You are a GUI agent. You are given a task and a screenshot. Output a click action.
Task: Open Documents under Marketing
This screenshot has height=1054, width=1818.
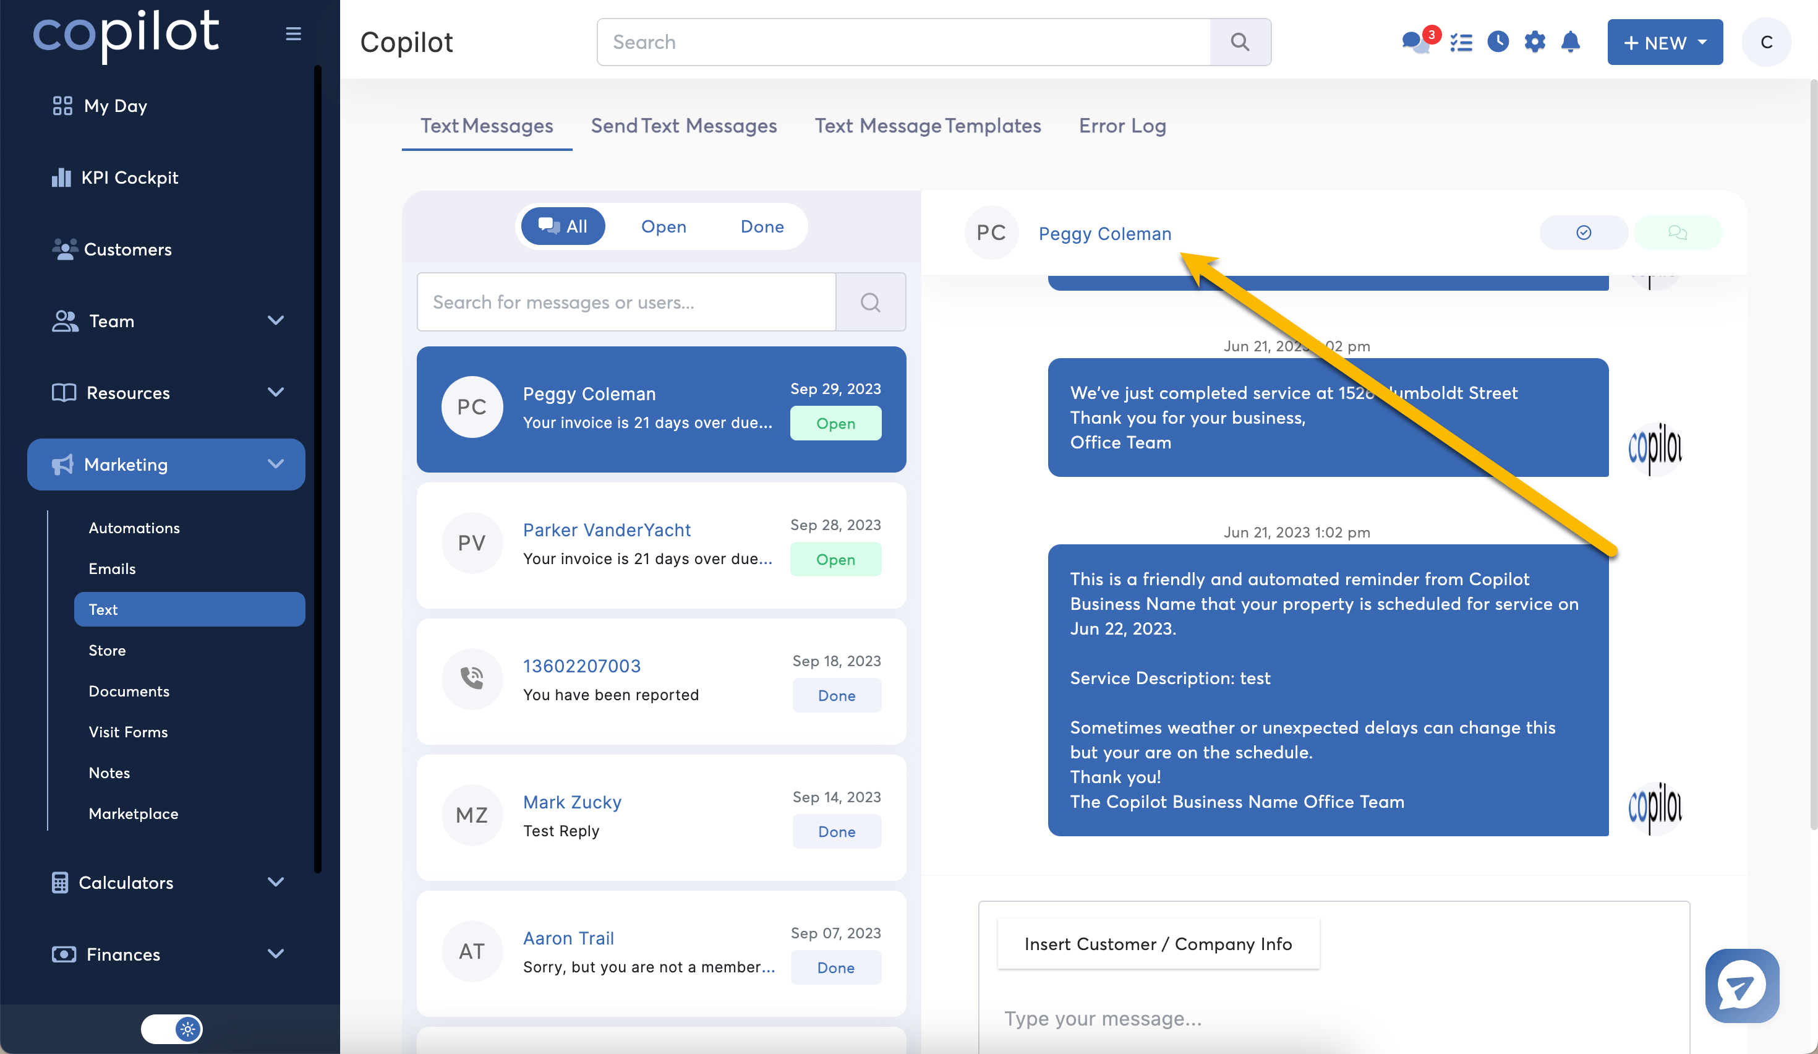[x=129, y=691]
